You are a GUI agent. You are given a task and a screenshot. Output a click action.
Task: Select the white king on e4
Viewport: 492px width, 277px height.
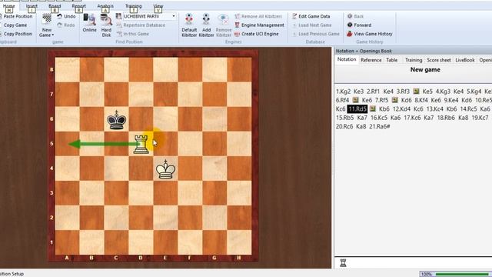coord(165,169)
